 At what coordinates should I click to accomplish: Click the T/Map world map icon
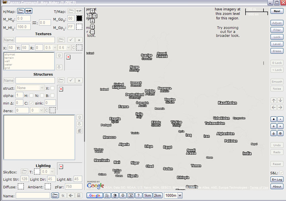79,11
